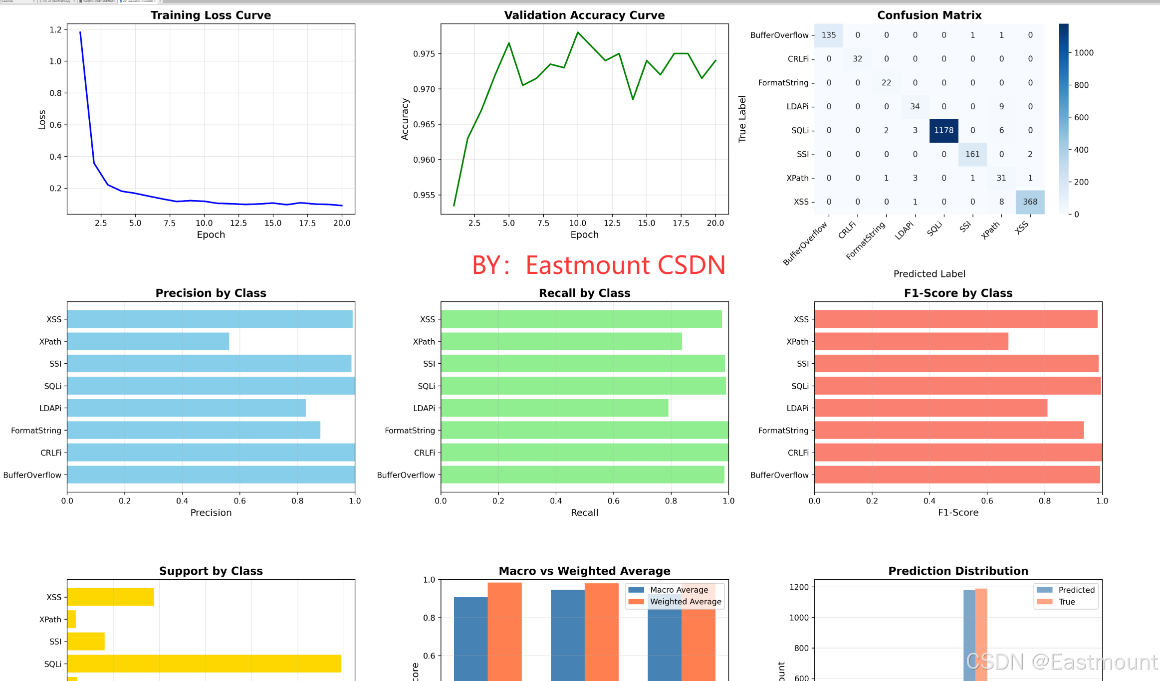Click the "Precision" x-axis label
The width and height of the screenshot is (1160, 681).
tap(211, 512)
